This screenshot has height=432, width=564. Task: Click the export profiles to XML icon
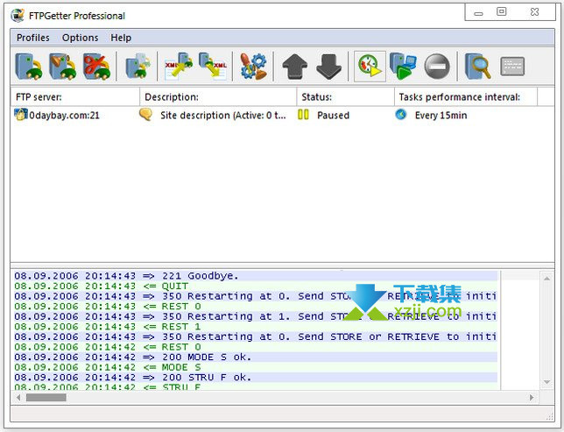[213, 67]
